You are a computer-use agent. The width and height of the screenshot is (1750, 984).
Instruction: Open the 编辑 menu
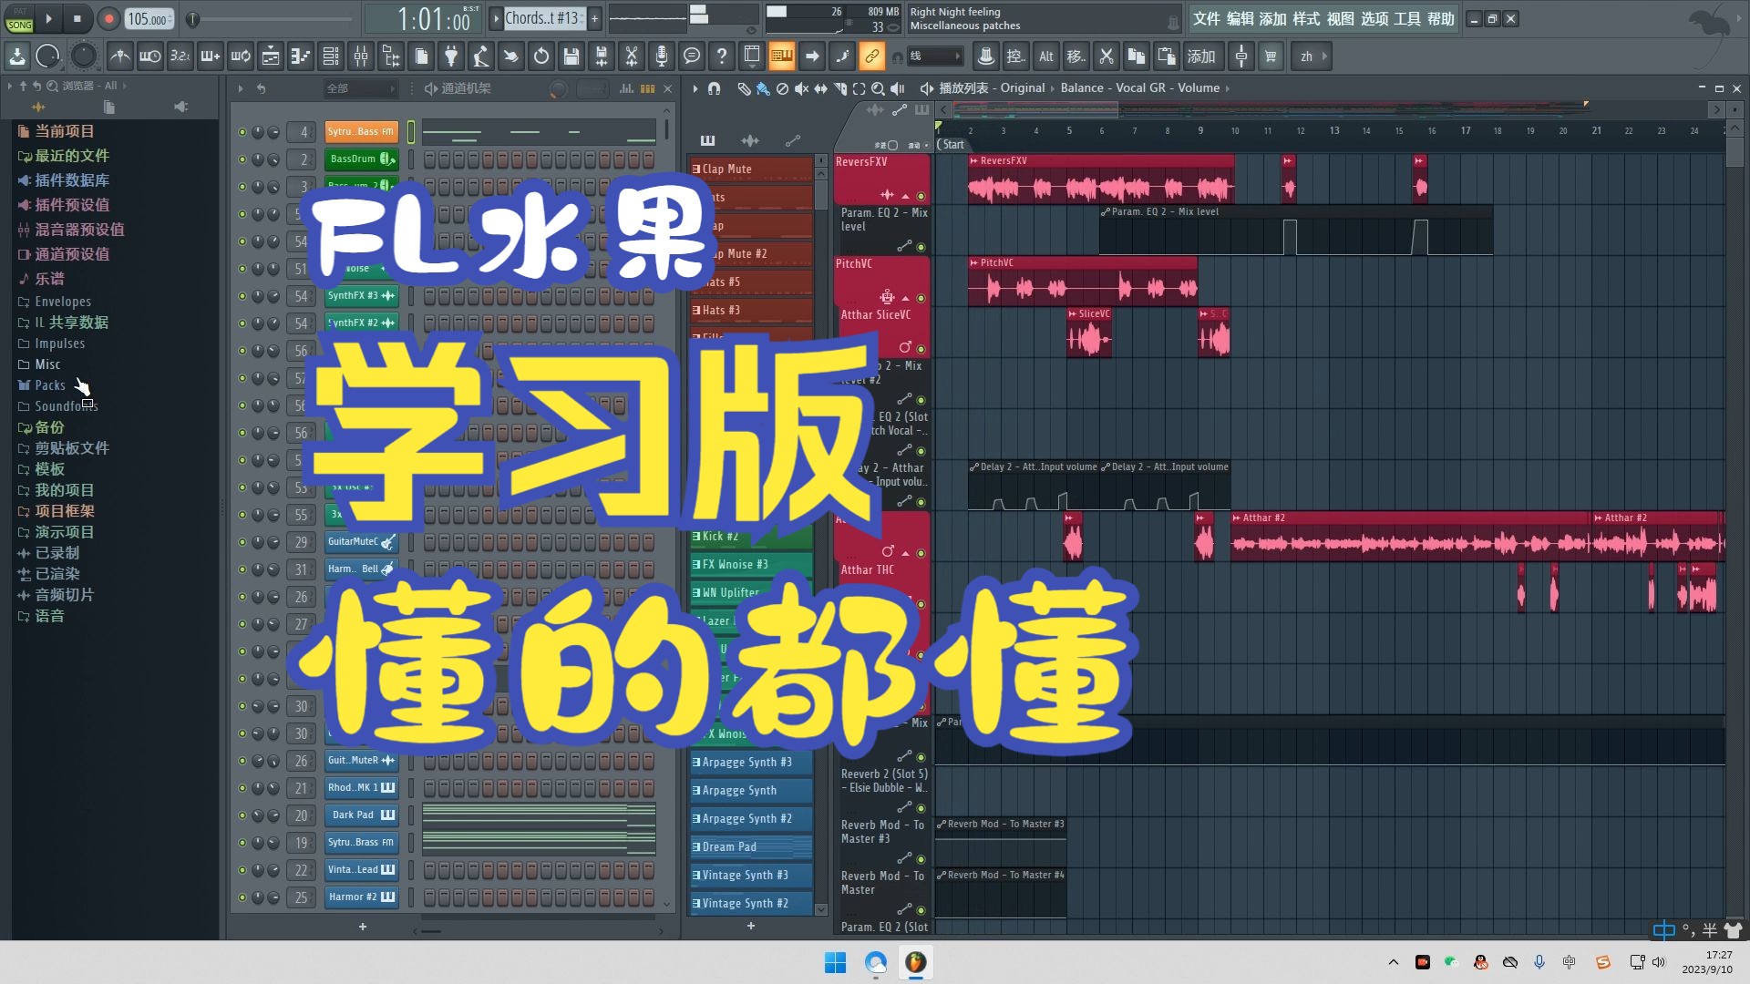click(x=1240, y=19)
